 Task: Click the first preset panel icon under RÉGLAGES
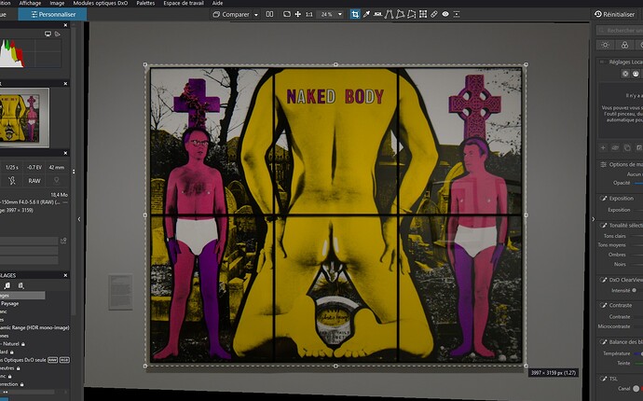click(7, 285)
